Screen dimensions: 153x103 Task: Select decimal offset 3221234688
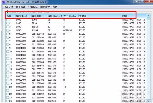pyautogui.click(x=38, y=66)
